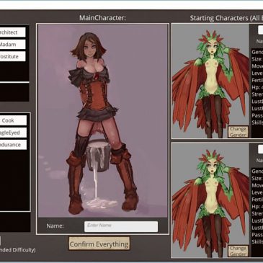This screenshot has width=263, height=263.
Task: Click the MainCharacter: heading text
Action: 102,18
